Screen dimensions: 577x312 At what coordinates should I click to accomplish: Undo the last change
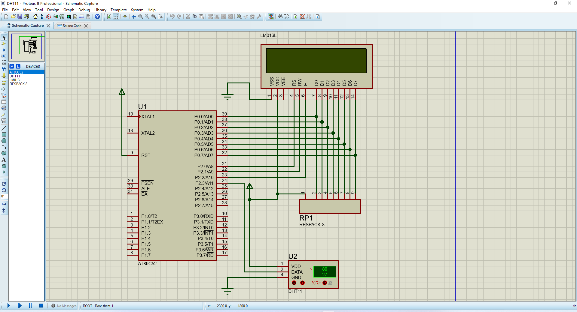(x=172, y=16)
